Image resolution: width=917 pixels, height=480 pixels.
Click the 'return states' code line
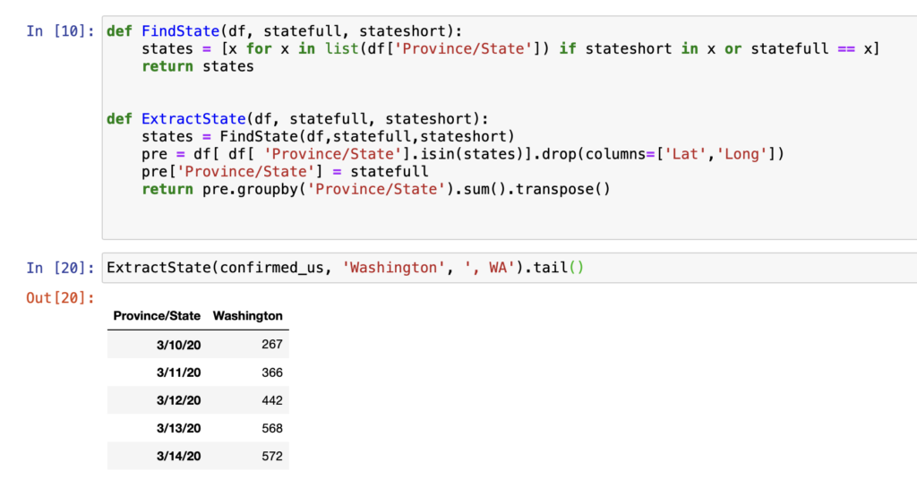tap(197, 66)
